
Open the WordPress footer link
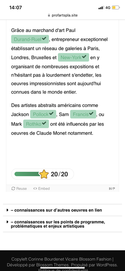(107, 265)
